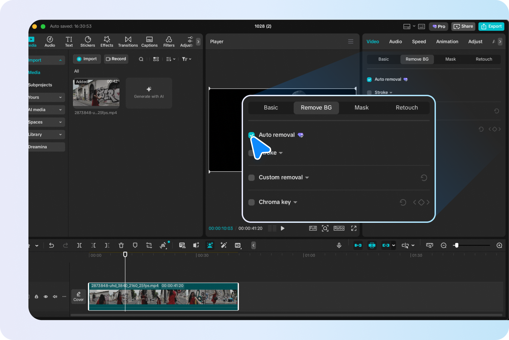Enable the Custom removal checkbox
Screen dimensions: 509x340
click(x=251, y=177)
